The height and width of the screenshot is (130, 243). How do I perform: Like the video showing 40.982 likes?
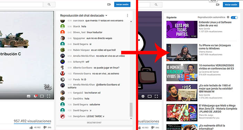tap(31, 127)
